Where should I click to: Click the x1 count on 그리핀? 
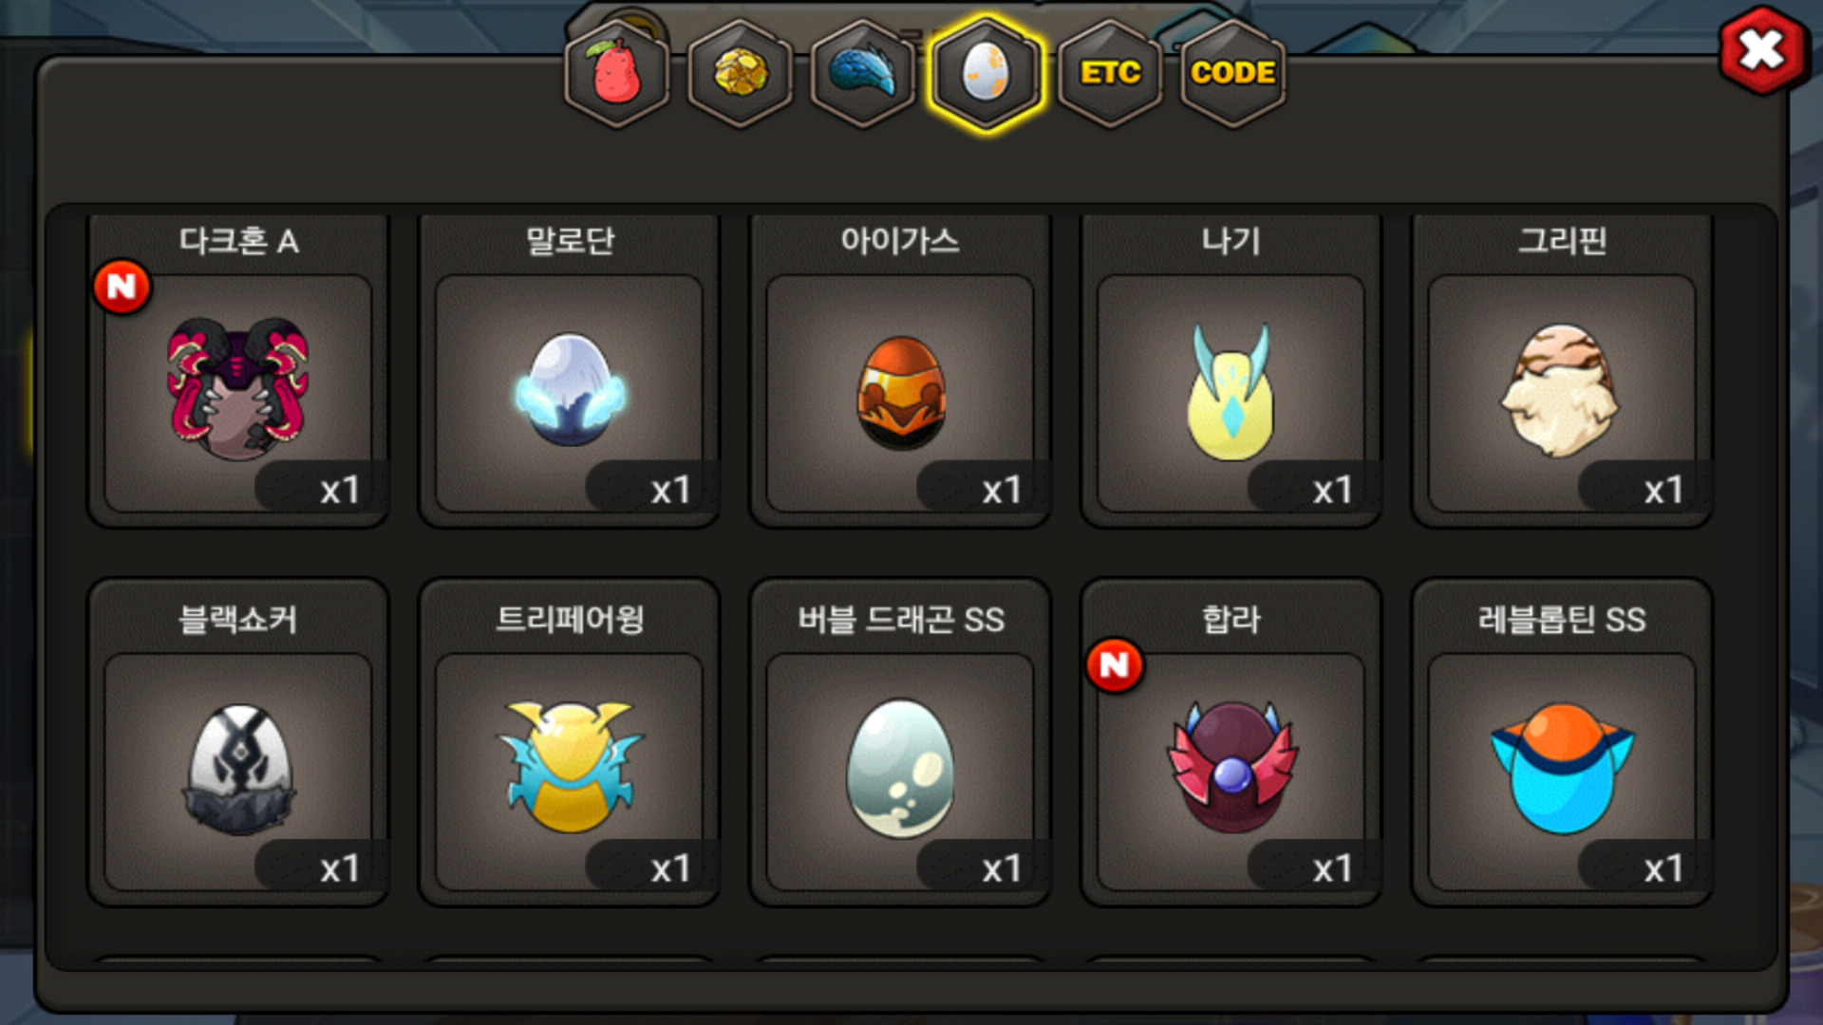tap(1663, 490)
